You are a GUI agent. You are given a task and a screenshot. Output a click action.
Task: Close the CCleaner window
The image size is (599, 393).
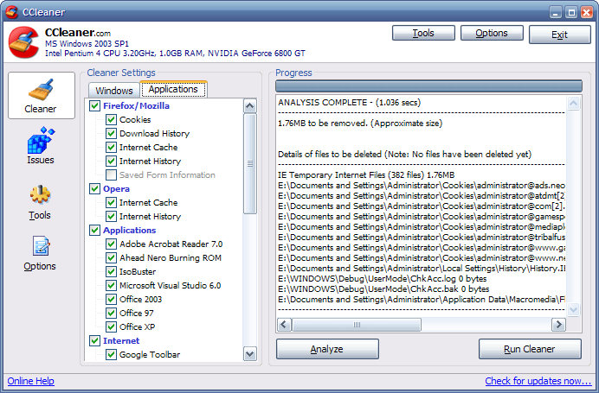587,12
